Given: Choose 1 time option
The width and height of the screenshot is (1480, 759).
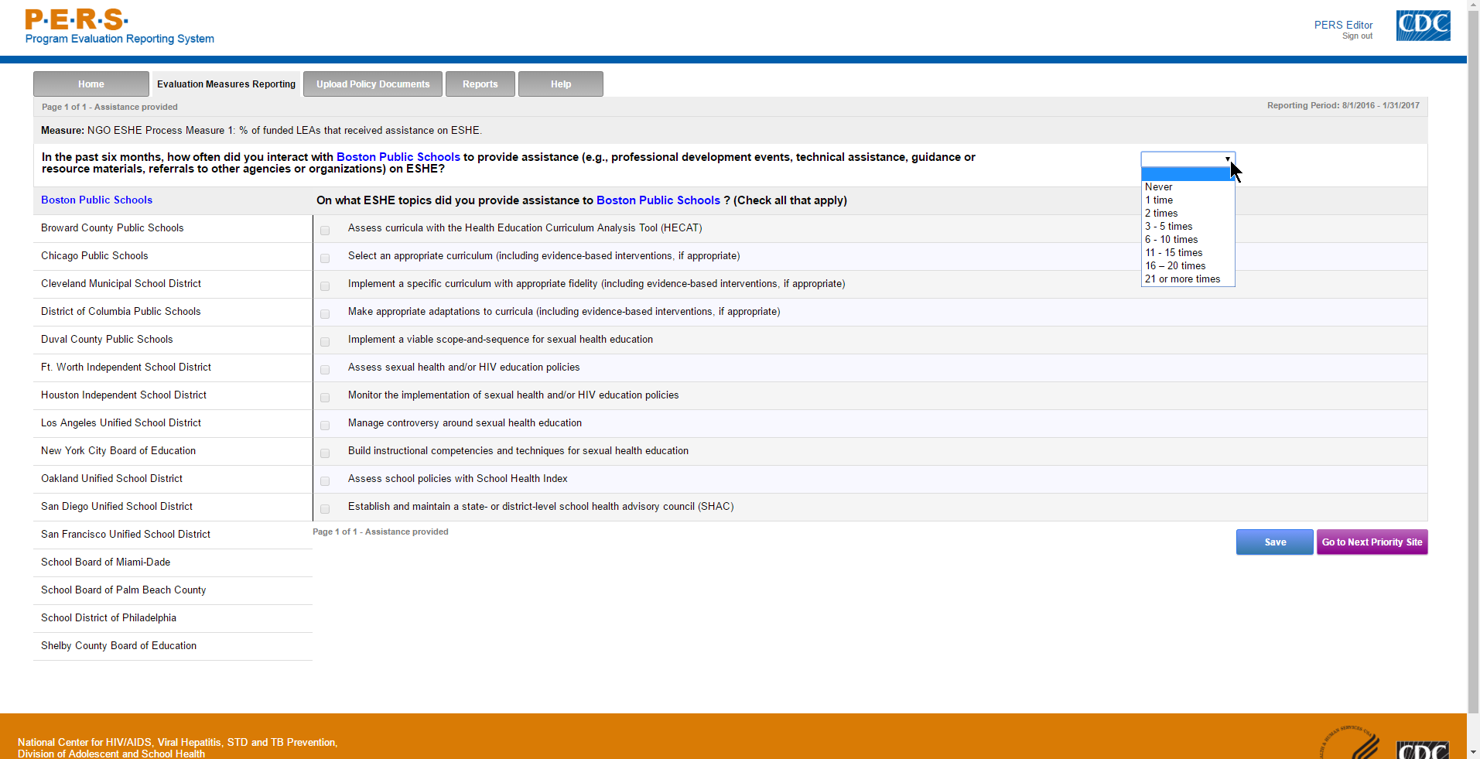Looking at the screenshot, I should point(1188,200).
